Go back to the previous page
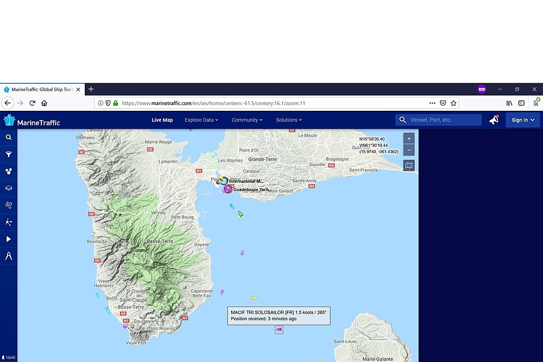 7,103
